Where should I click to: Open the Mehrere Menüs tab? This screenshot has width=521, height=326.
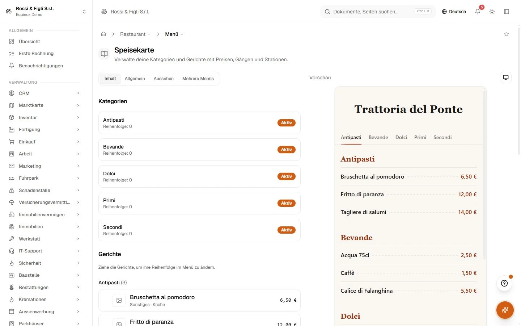[198, 79]
